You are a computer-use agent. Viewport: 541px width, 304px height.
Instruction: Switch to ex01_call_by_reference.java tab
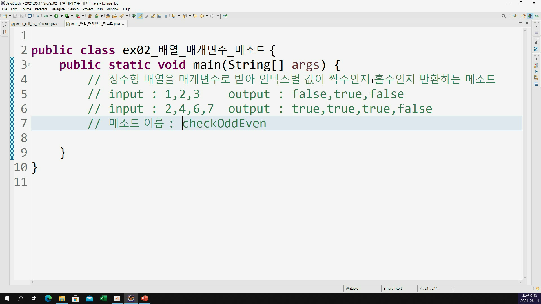point(36,24)
